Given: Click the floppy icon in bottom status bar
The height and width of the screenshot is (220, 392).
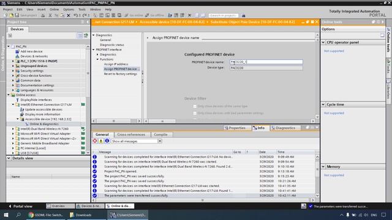Looking at the screenshot, I should [x=304, y=206].
